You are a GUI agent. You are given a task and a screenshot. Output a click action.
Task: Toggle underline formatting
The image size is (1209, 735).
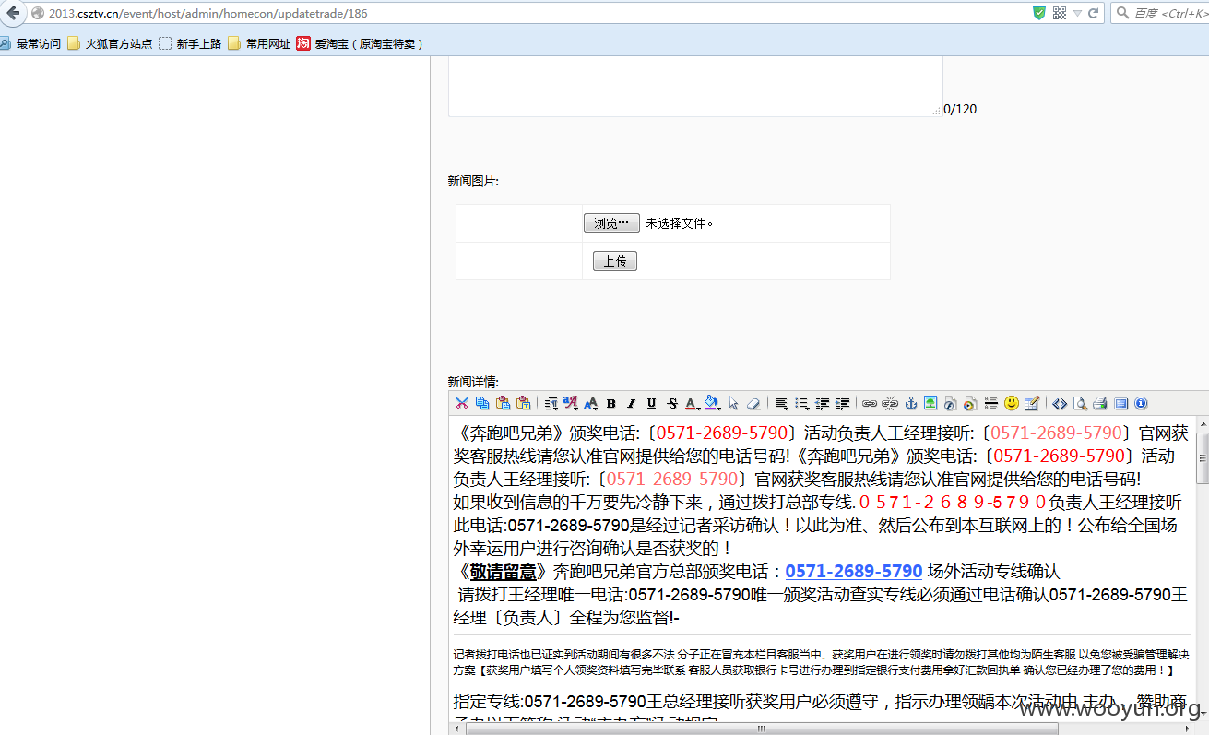click(x=651, y=403)
